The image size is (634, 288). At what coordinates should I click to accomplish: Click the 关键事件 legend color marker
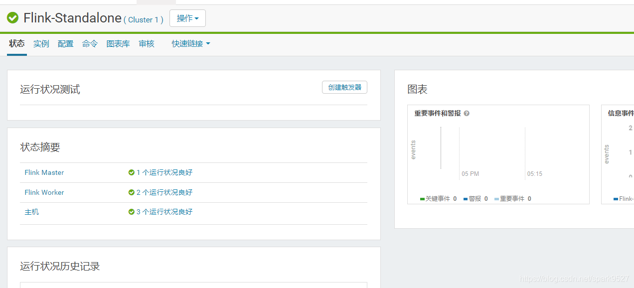[x=422, y=199]
